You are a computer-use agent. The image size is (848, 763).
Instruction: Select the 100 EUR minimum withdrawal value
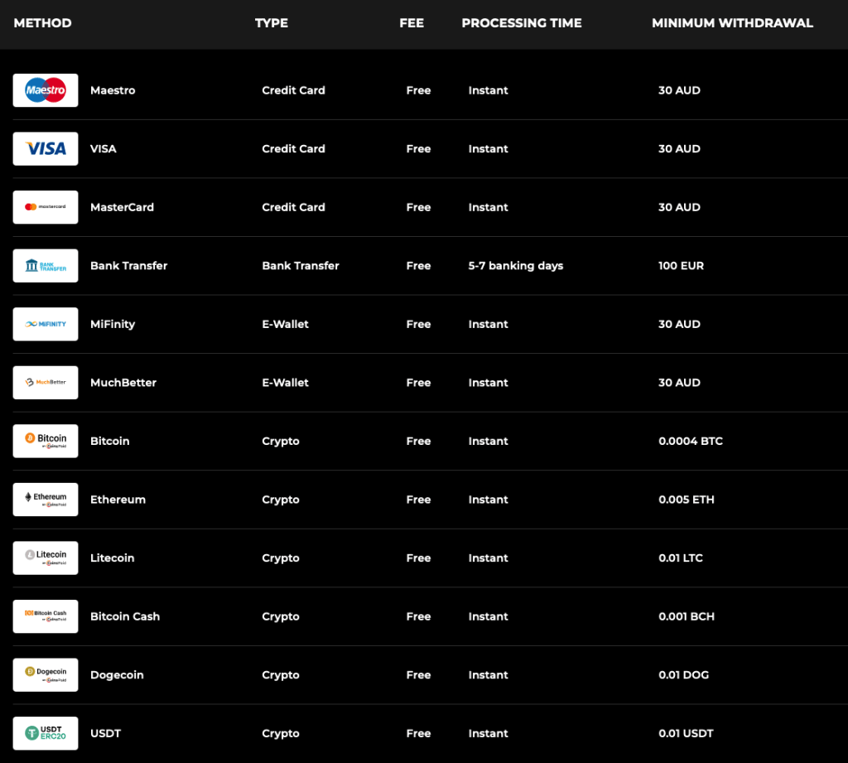point(681,266)
